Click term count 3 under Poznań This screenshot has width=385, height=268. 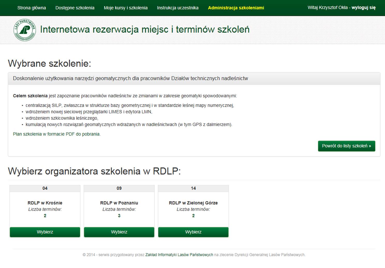point(119,216)
